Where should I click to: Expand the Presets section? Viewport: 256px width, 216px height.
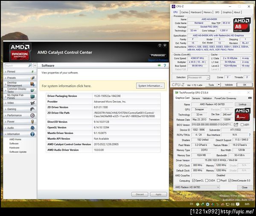pos(6,78)
